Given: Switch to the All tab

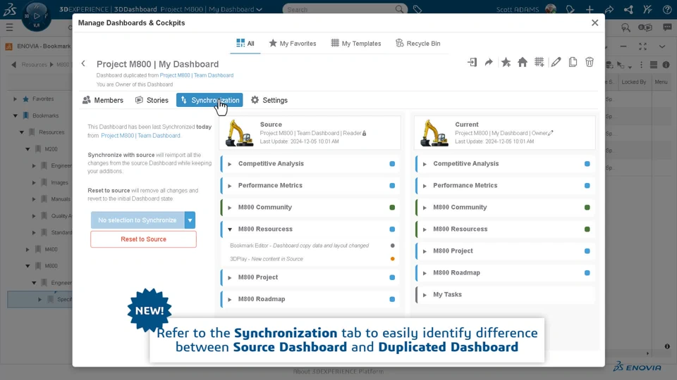Looking at the screenshot, I should [x=245, y=43].
